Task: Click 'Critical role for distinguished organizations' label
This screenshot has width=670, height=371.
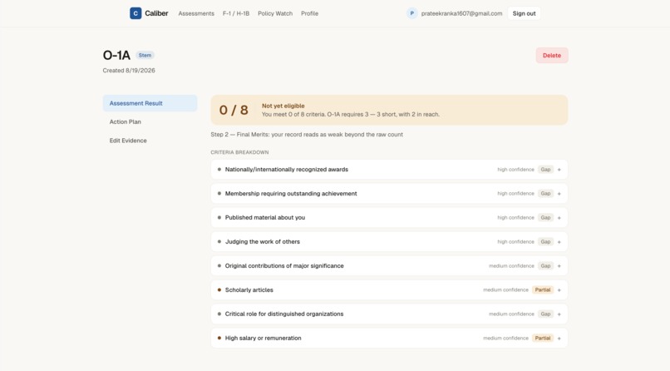Action: 284,314
